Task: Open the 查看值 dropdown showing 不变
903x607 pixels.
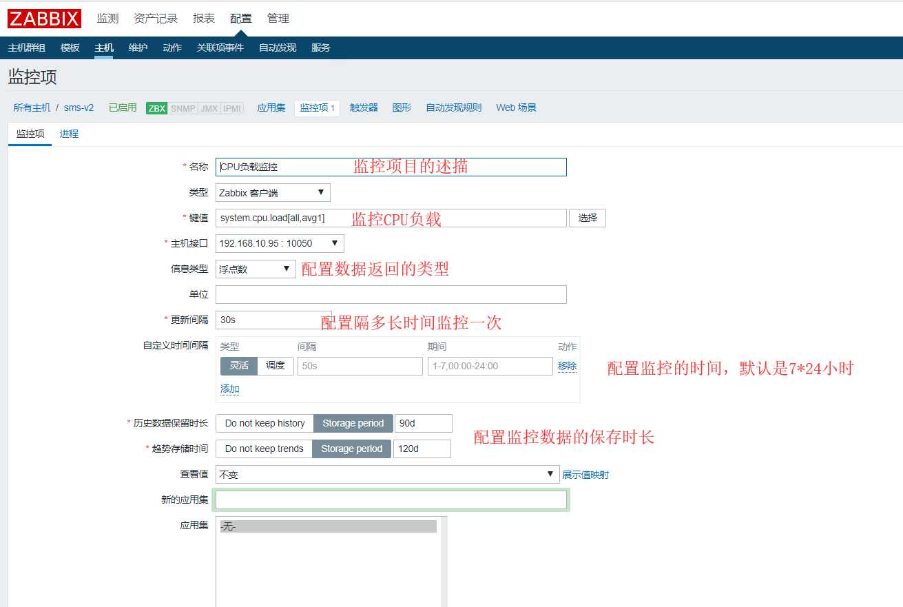Action: (x=387, y=474)
